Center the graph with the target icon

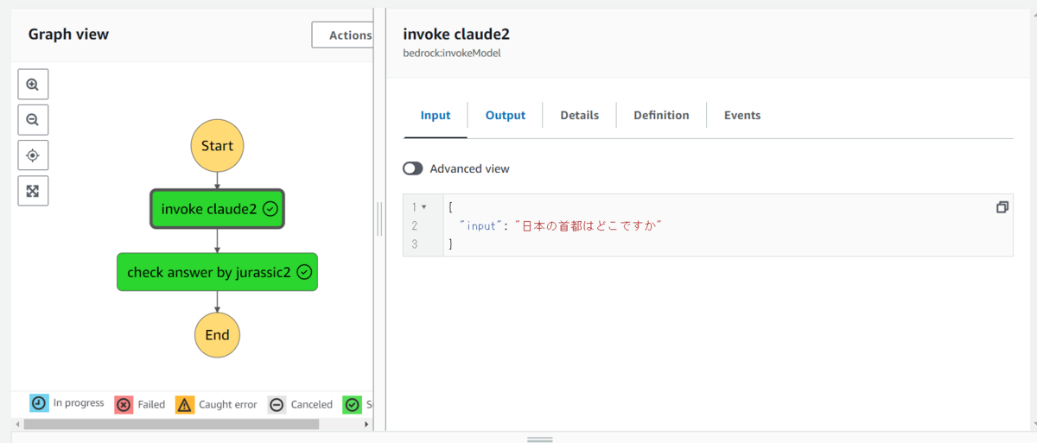click(33, 155)
